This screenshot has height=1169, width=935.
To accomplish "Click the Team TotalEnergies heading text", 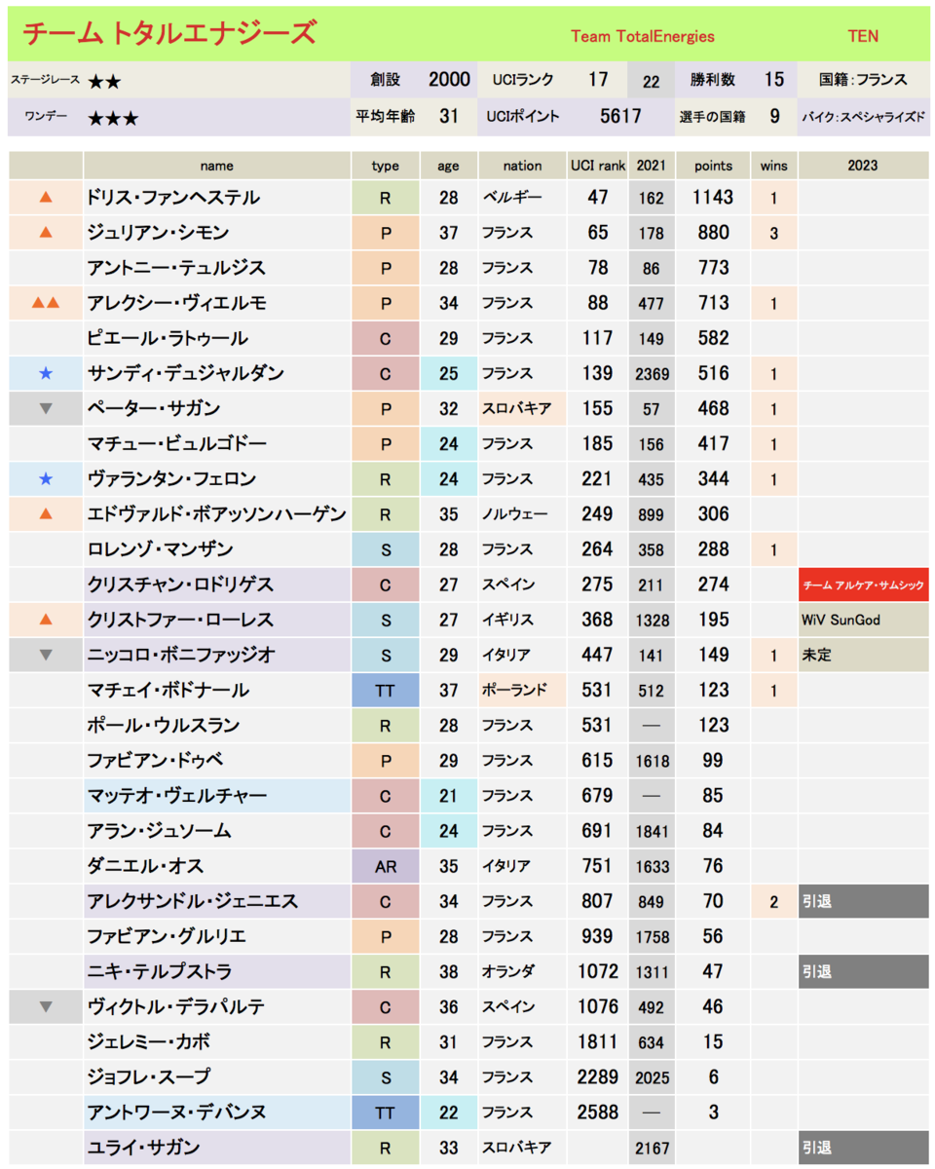I will pos(642,36).
